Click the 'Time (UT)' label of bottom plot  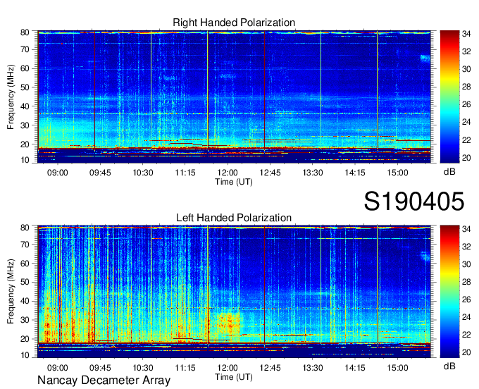(234, 377)
